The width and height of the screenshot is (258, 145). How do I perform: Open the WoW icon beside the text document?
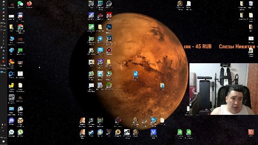point(180,4)
